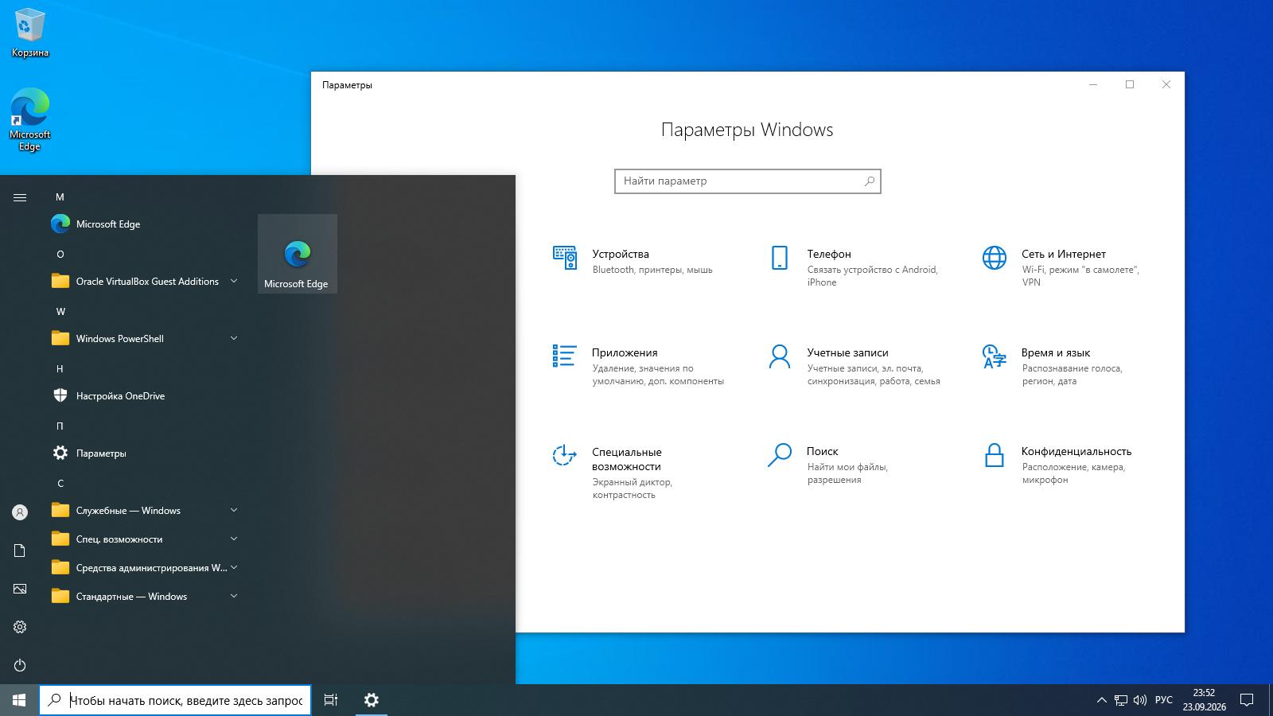Viewport: 1273px width, 716px height.
Task: Open Учетные записи person icon
Action: coord(780,356)
